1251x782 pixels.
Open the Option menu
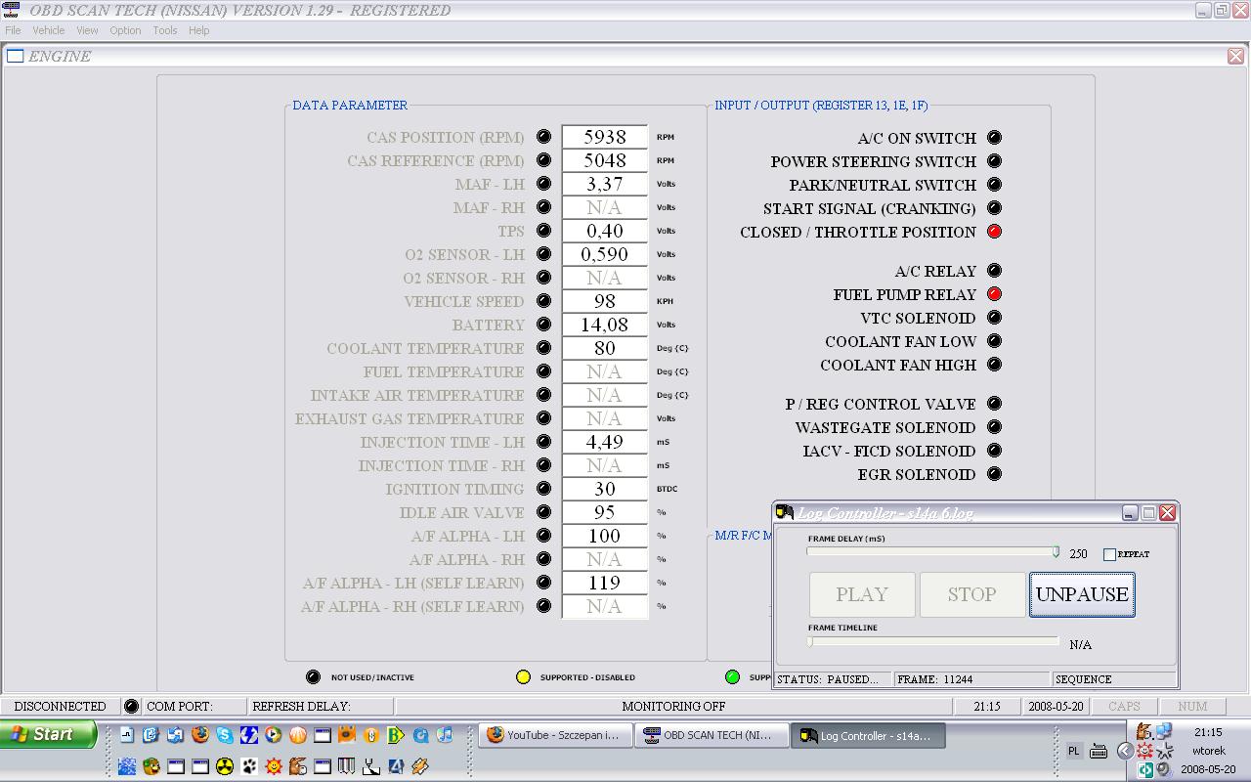coord(125,30)
